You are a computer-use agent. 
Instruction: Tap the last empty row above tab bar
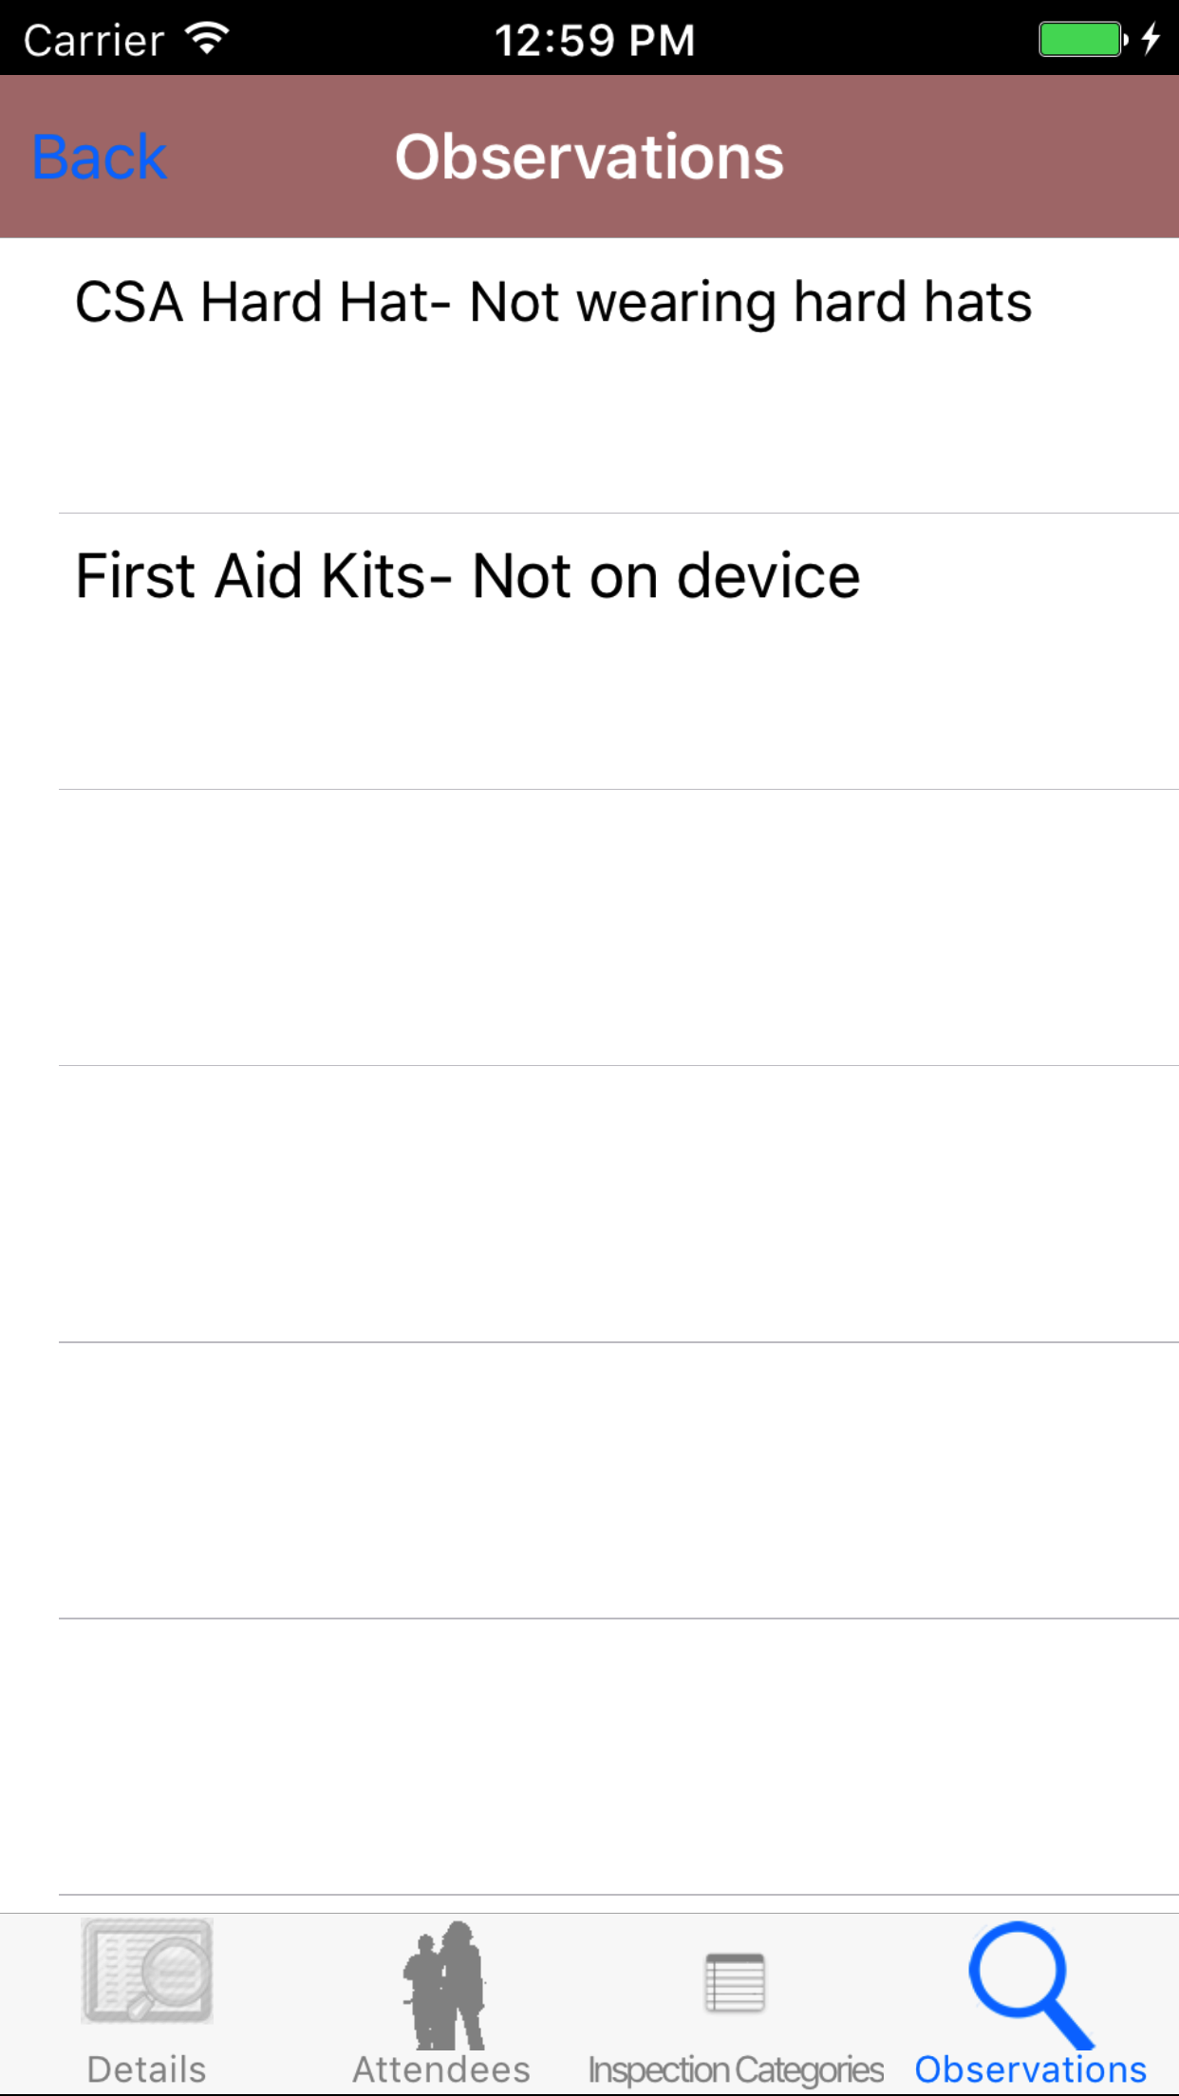(617, 1756)
